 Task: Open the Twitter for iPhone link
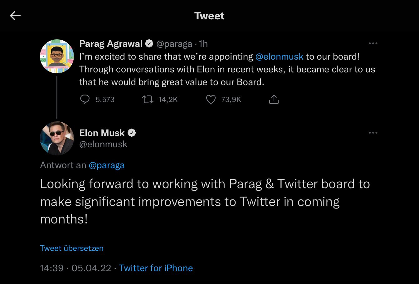[156, 268]
